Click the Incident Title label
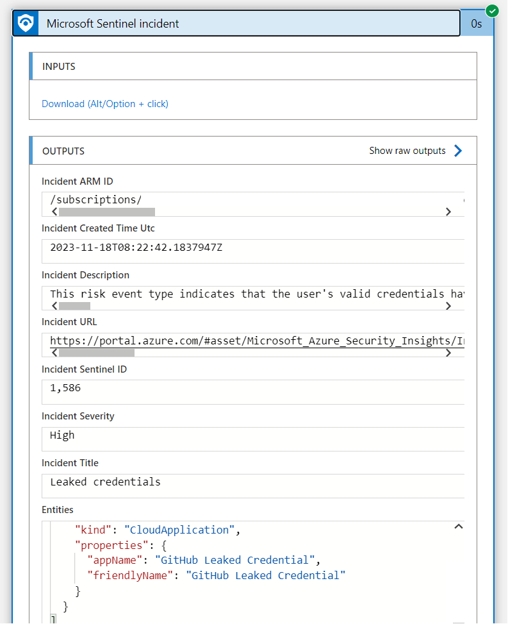Viewport: 508px width, 624px height. click(x=70, y=463)
